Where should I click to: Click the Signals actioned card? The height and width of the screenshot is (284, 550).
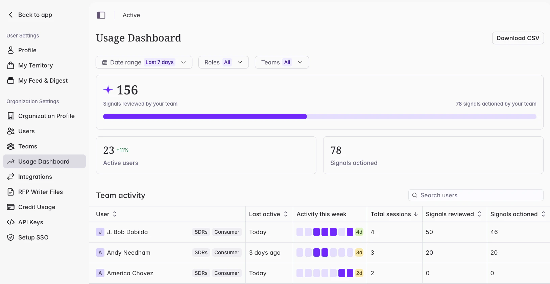tap(433, 155)
